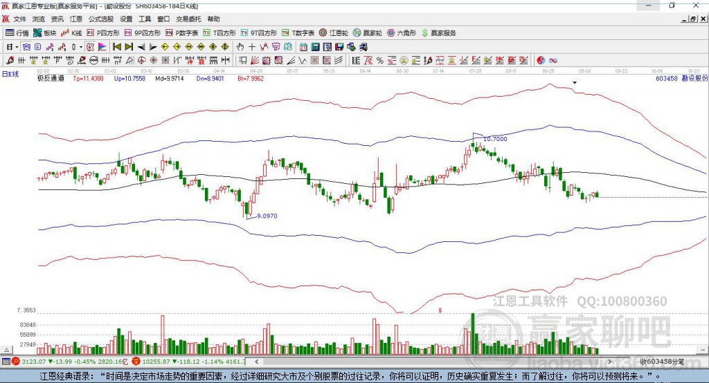This screenshot has width=709, height=383.
Task: Click the networked computers icon
Action: (351, 47)
